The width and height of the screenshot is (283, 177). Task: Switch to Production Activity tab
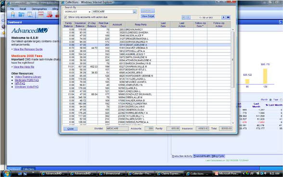[x=182, y=156]
